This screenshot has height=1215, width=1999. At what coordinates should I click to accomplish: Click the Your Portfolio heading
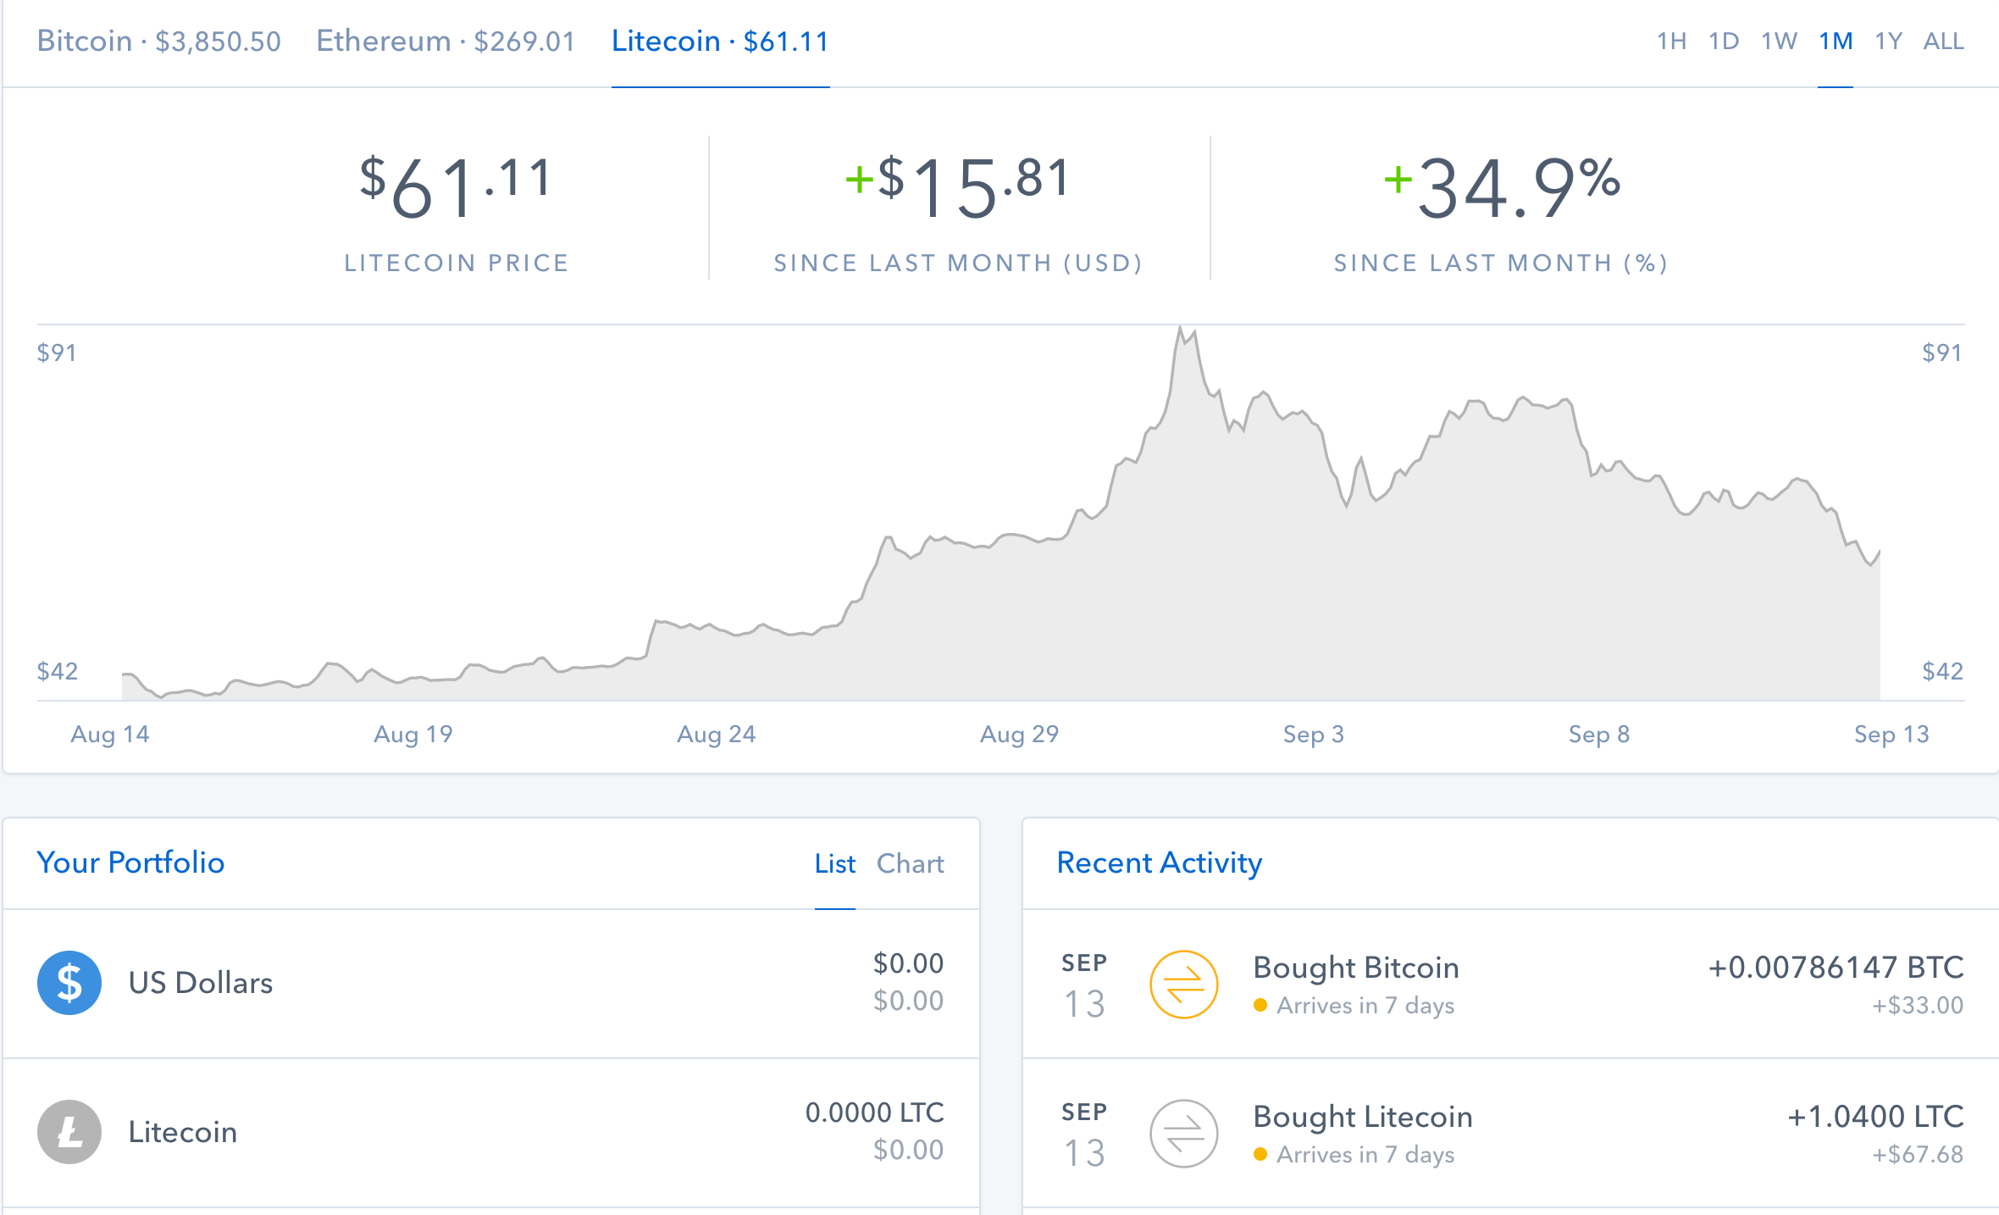point(130,863)
